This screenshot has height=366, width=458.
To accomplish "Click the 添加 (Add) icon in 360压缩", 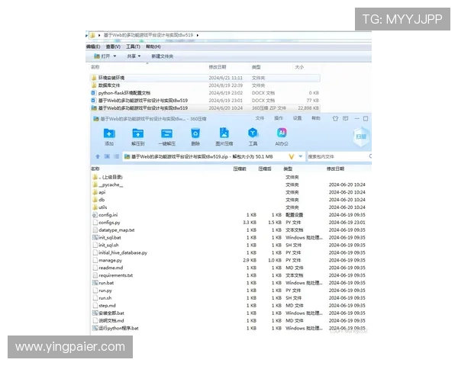I will point(109,133).
